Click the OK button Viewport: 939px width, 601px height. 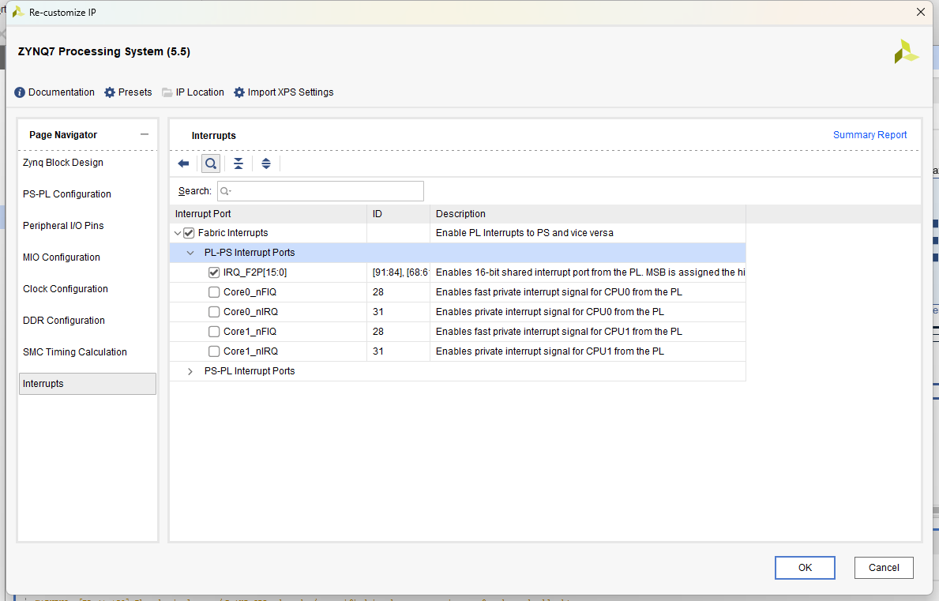[x=805, y=568]
